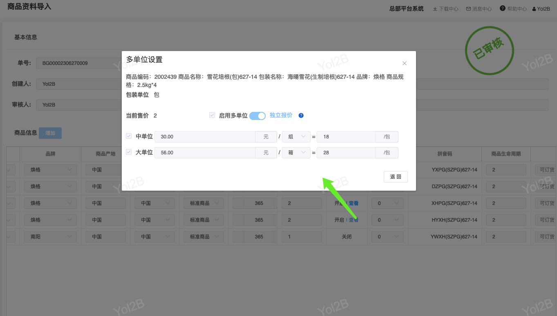Click 商品生命周期 field in DZPG(SZPG)627-14 row

click(506, 187)
